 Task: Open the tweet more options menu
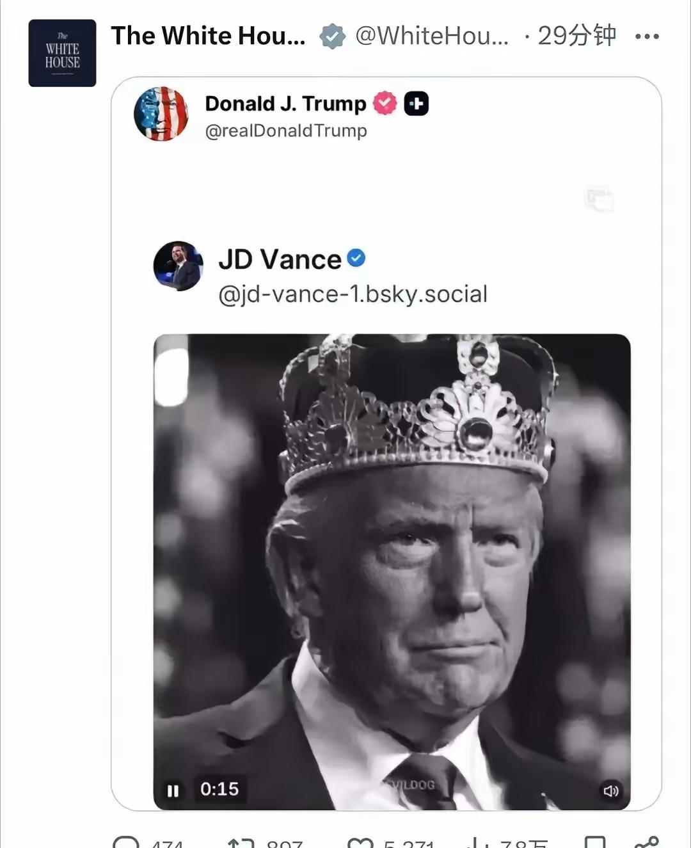click(x=647, y=36)
